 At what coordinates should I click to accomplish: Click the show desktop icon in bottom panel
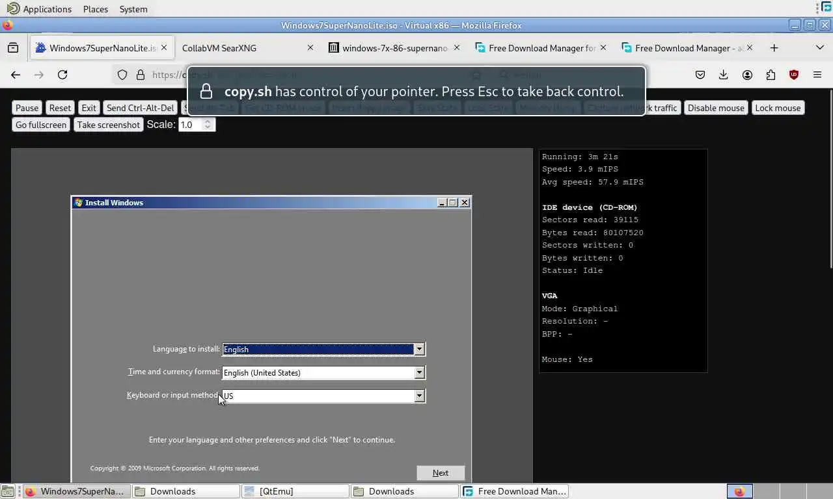click(x=7, y=491)
